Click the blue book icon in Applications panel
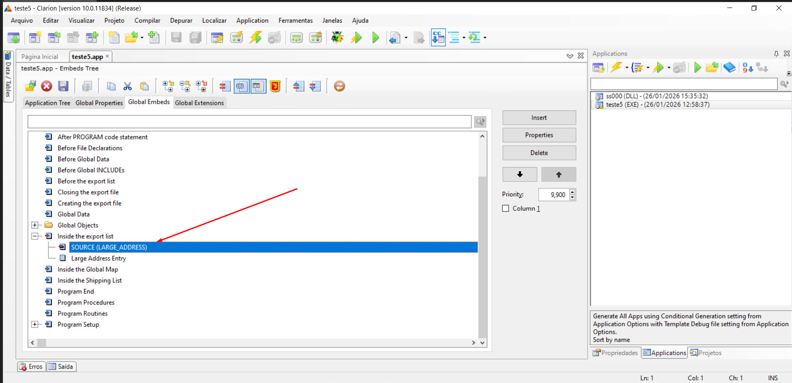The image size is (792, 383). click(729, 68)
